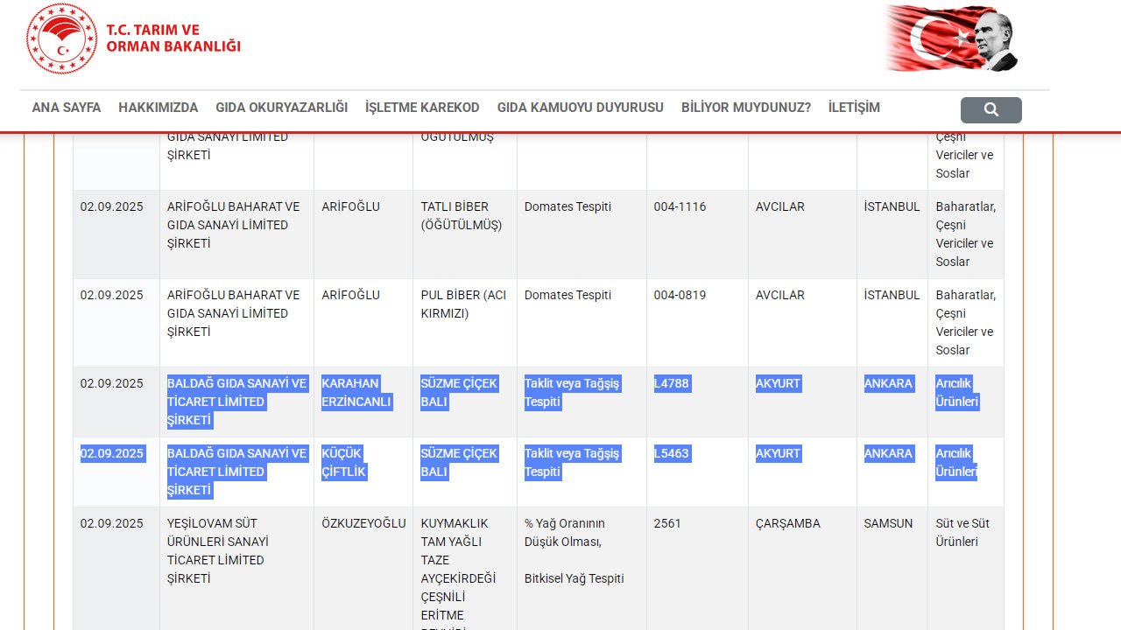Viewport: 1121px width, 630px height.
Task: Click batch number L4788
Action: [x=672, y=383]
